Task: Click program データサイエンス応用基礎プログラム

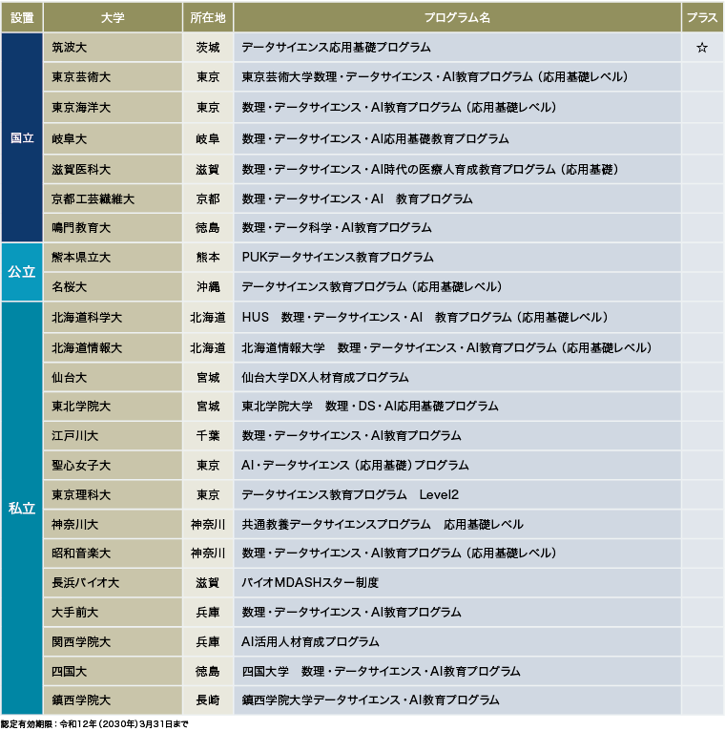Action: [x=336, y=48]
